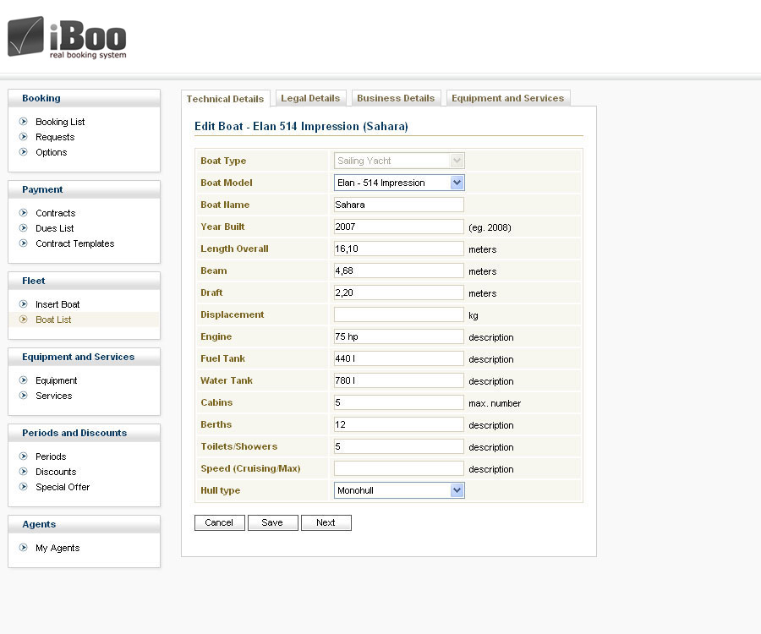
Task: Click the iBoo logo icon
Action: (x=26, y=37)
